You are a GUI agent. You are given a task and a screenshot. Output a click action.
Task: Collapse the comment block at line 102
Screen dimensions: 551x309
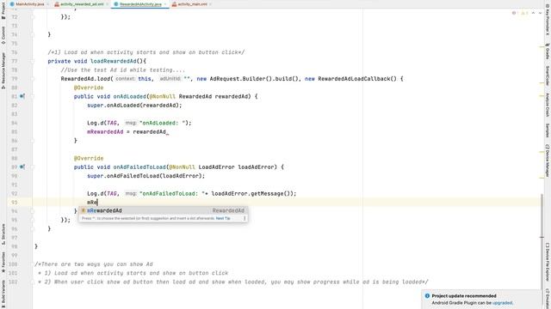(x=33, y=282)
